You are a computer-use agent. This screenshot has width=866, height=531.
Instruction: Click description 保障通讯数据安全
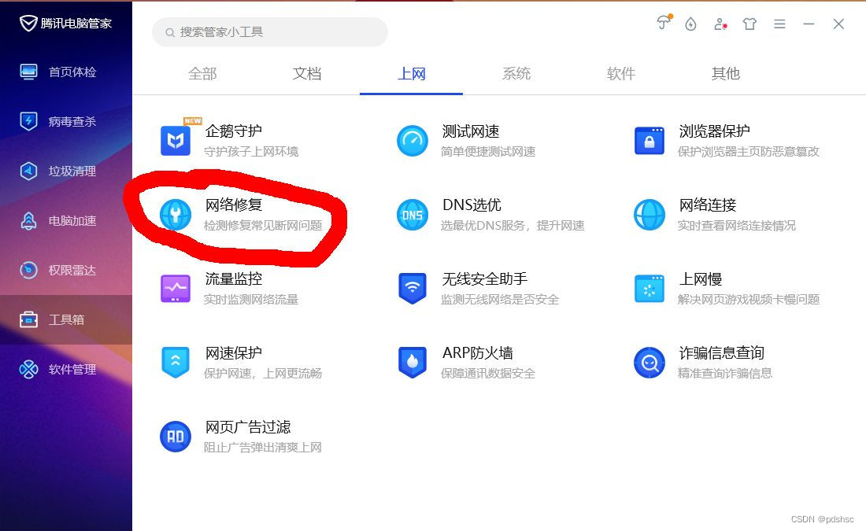487,373
